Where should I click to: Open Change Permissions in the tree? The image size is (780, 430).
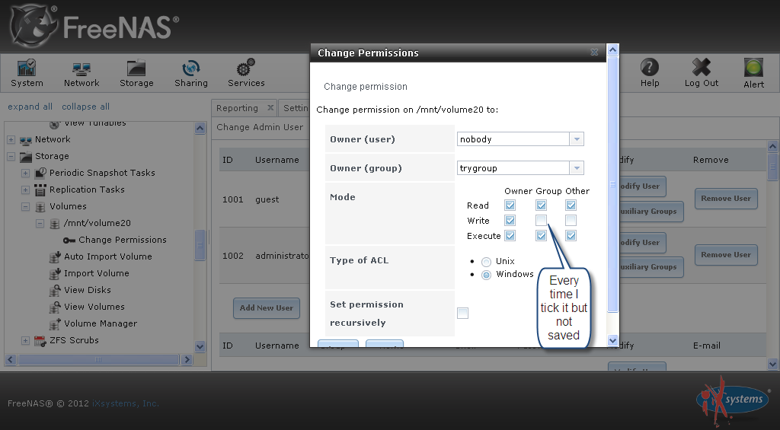[x=123, y=240]
